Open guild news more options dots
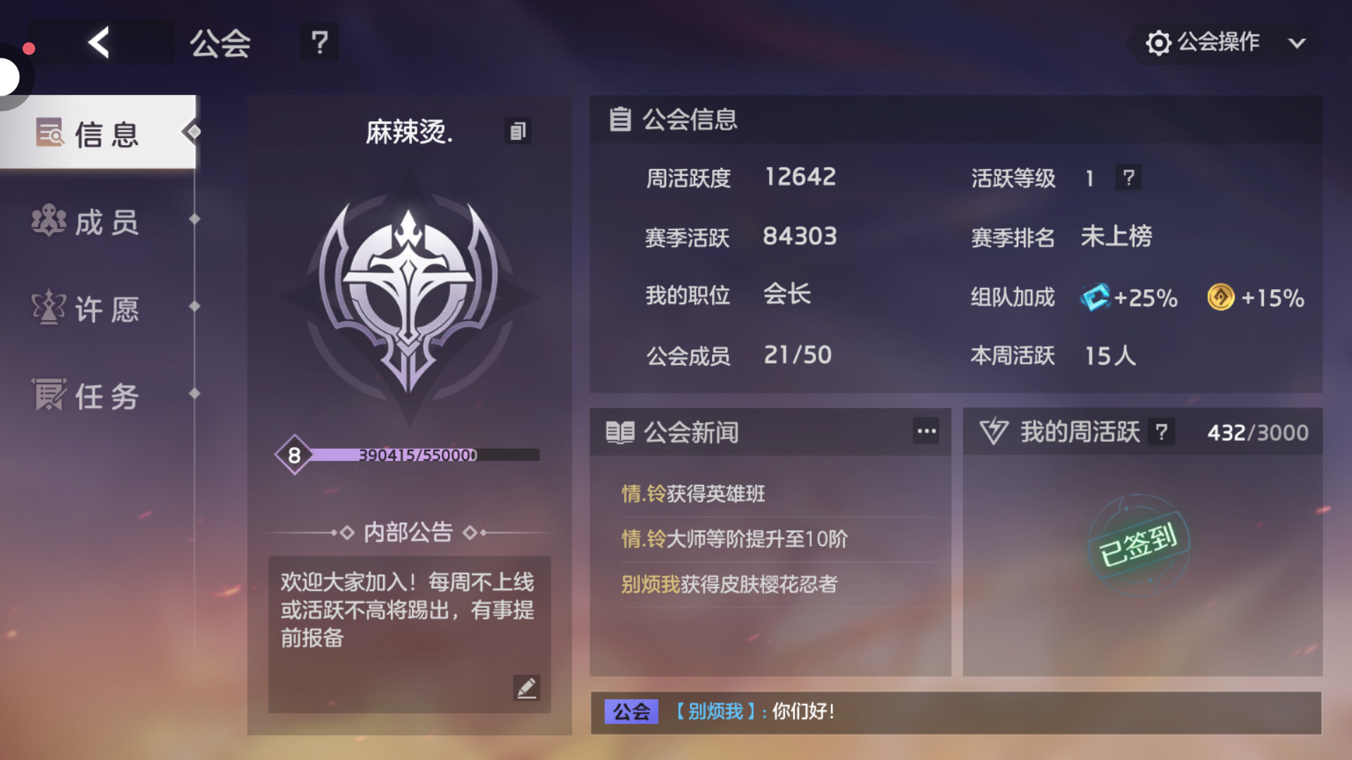The width and height of the screenshot is (1352, 760). (x=926, y=431)
